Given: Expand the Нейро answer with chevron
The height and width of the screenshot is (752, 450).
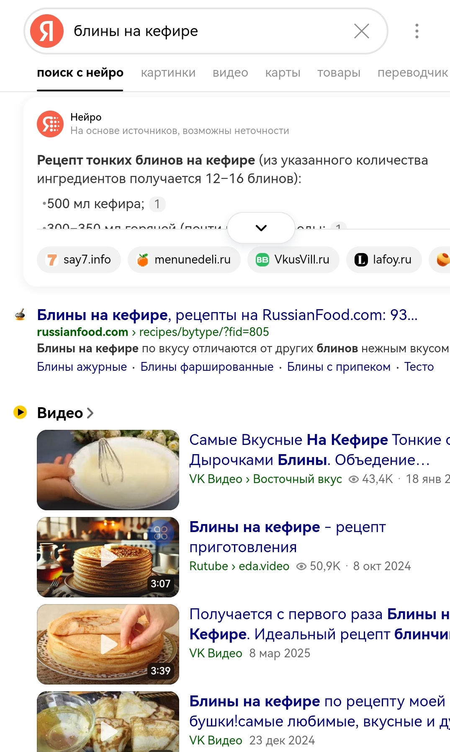Looking at the screenshot, I should coord(261,228).
